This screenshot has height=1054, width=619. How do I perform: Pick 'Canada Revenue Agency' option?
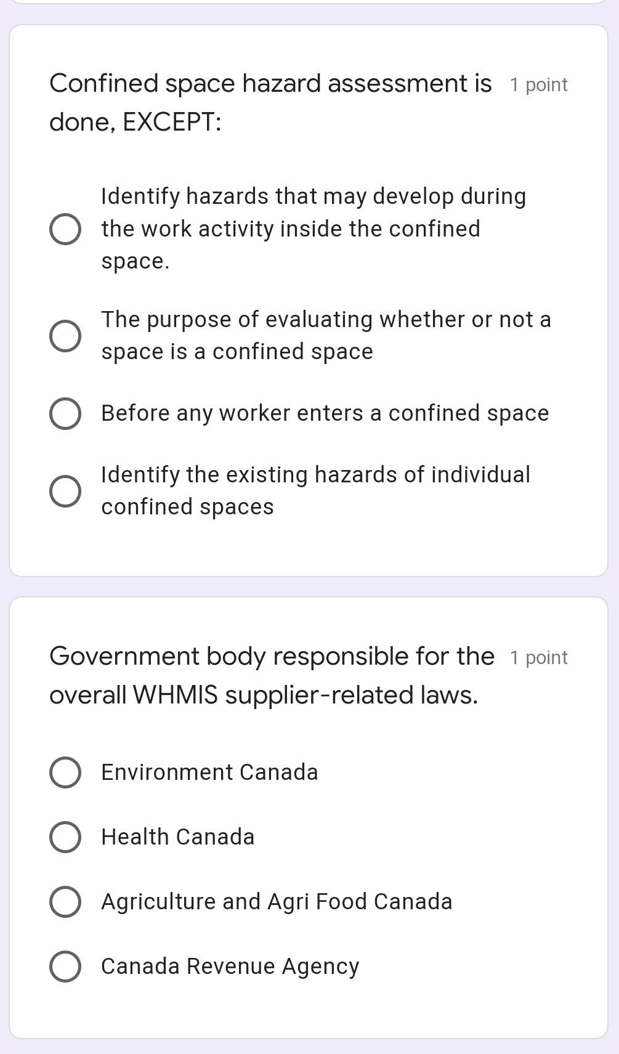click(65, 966)
